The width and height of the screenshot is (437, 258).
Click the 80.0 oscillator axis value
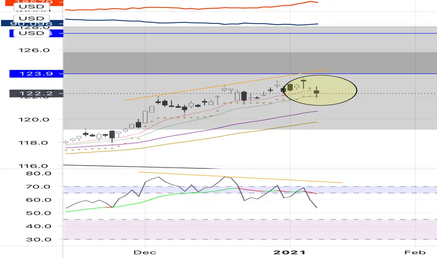click(38, 174)
